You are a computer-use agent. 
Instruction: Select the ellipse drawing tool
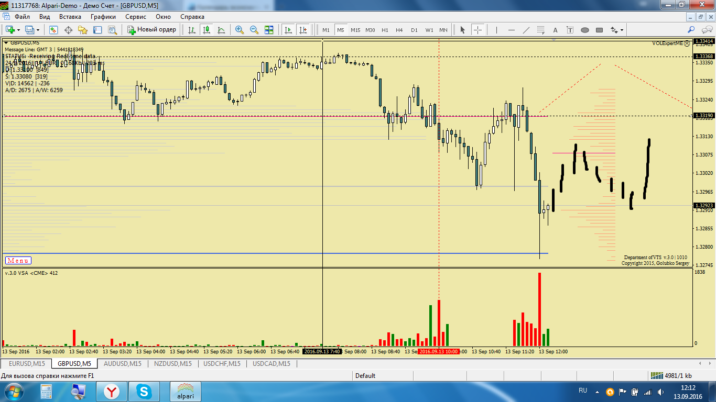point(585,30)
